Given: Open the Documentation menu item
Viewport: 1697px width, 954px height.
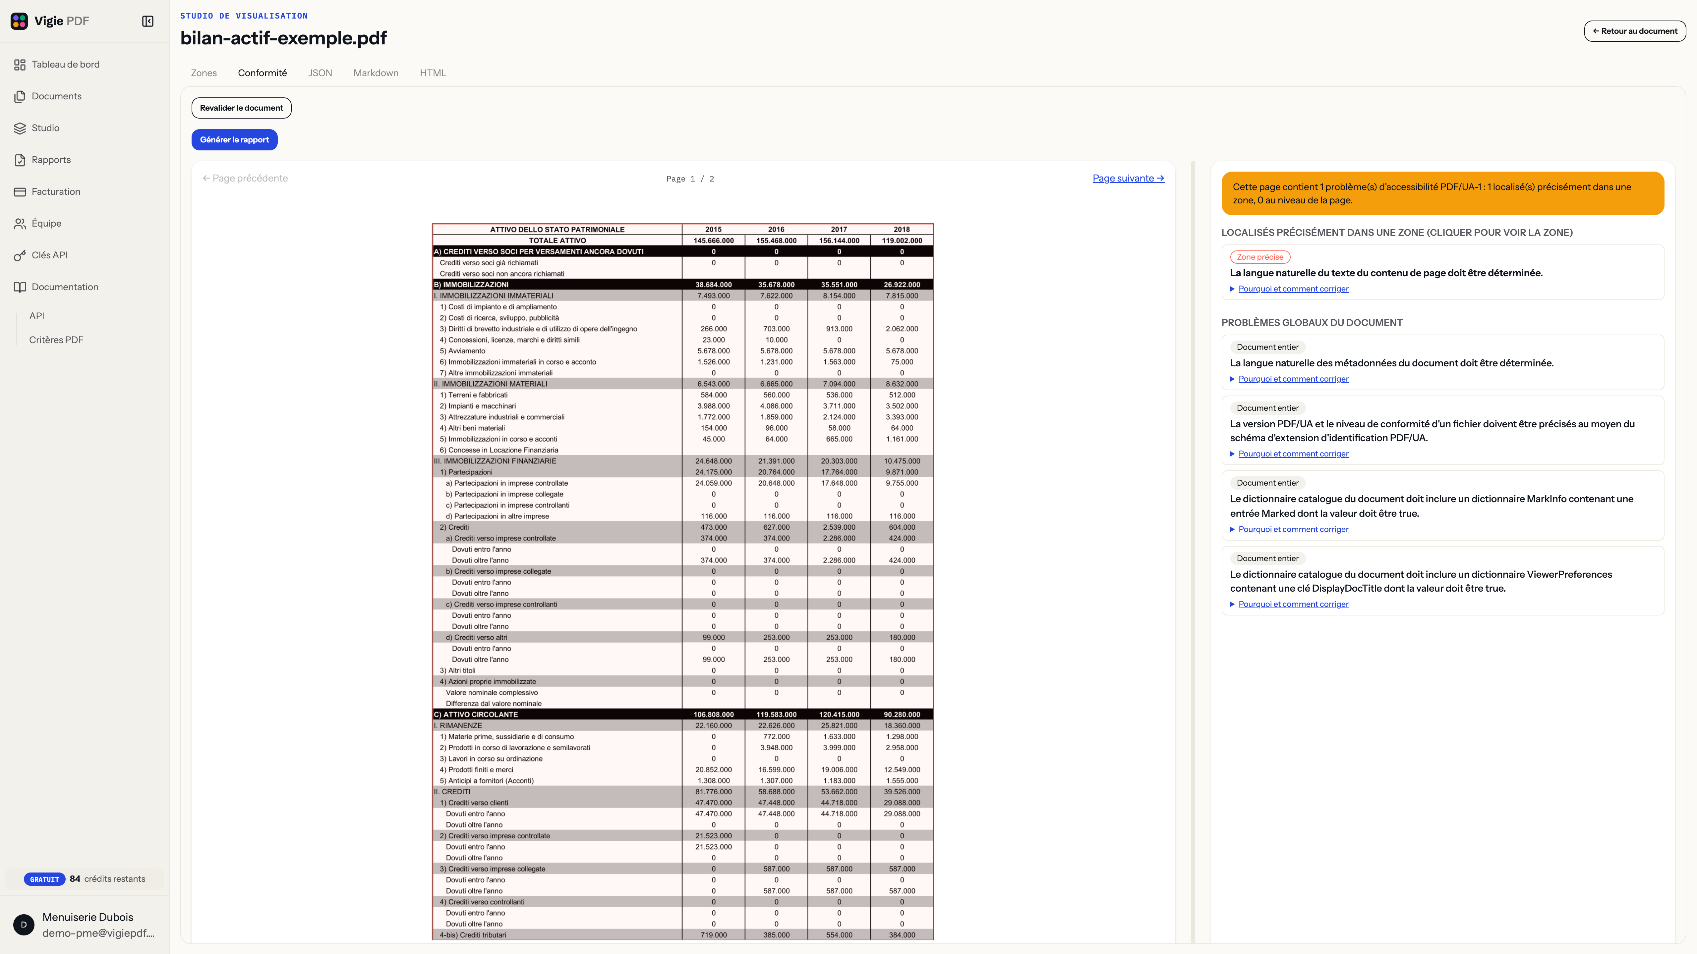Looking at the screenshot, I should (x=84, y=287).
